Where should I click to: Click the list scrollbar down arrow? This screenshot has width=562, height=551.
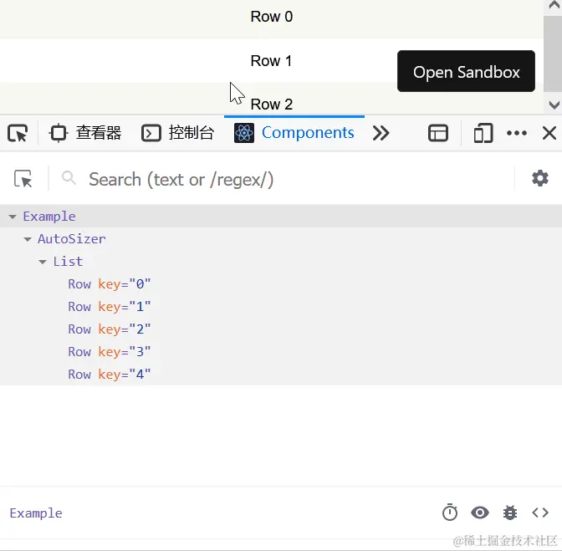coord(554,105)
